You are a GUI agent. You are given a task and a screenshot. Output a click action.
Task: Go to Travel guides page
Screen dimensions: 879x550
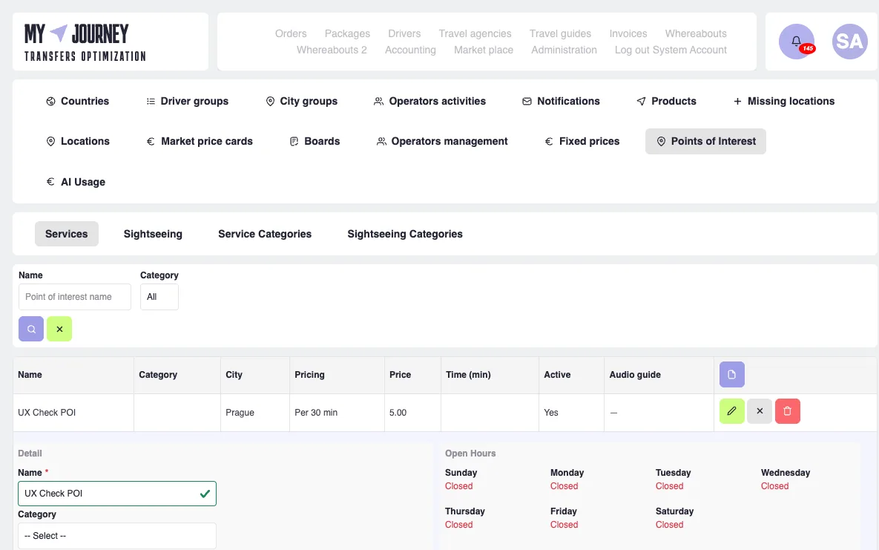pyautogui.click(x=560, y=33)
